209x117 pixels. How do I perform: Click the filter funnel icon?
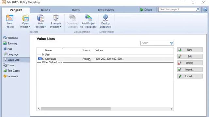pos(171,43)
